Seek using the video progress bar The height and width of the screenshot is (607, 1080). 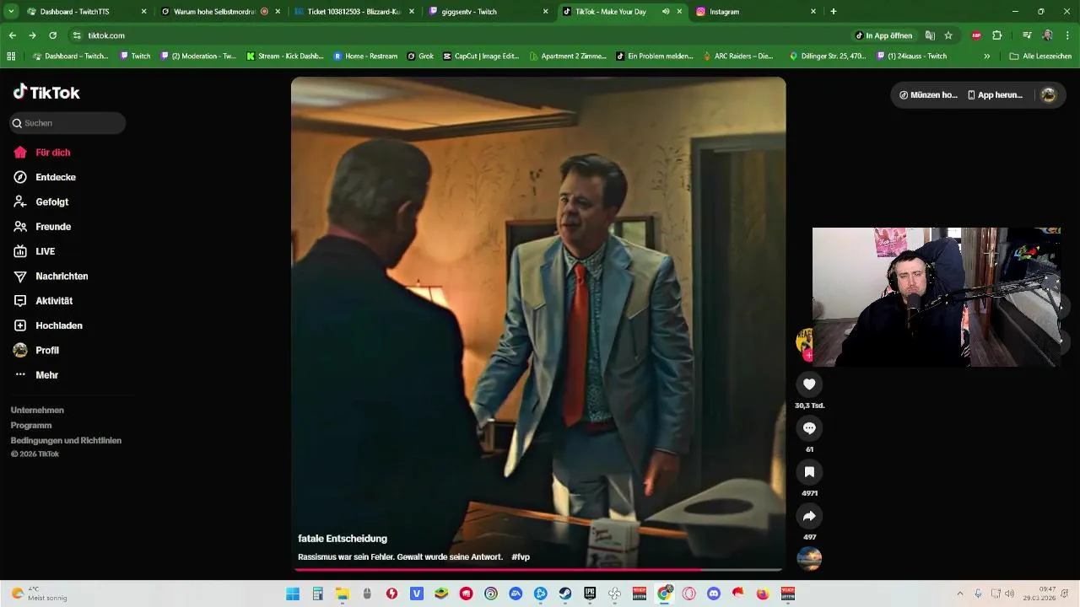click(538, 571)
